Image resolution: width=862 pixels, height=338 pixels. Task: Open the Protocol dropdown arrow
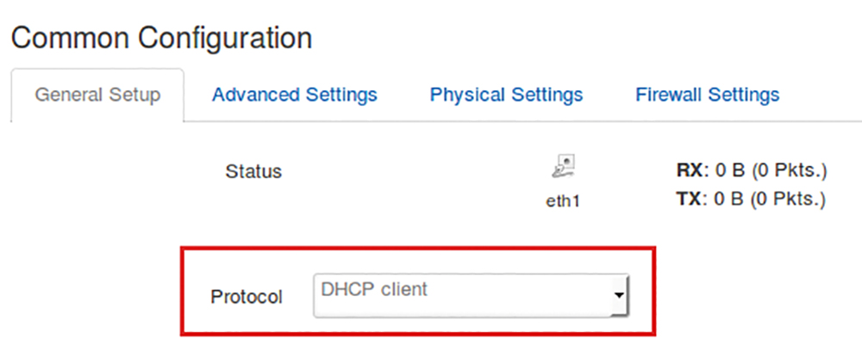click(x=620, y=295)
